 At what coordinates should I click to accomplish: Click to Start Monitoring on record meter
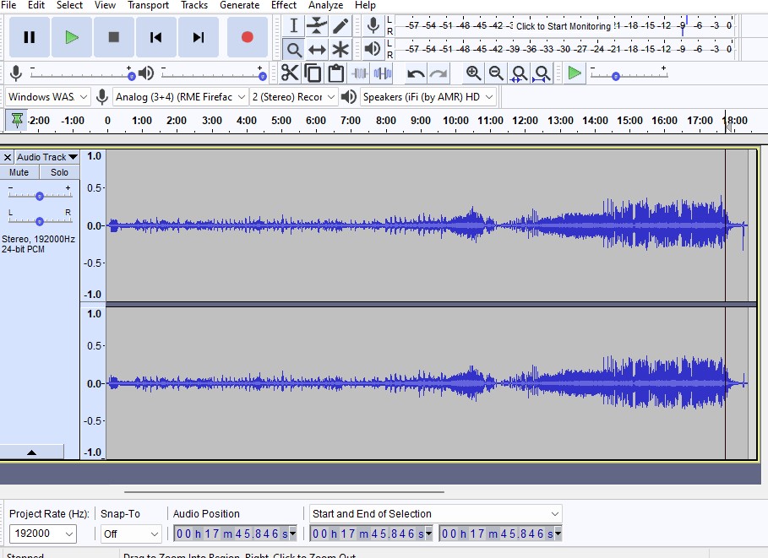[564, 26]
